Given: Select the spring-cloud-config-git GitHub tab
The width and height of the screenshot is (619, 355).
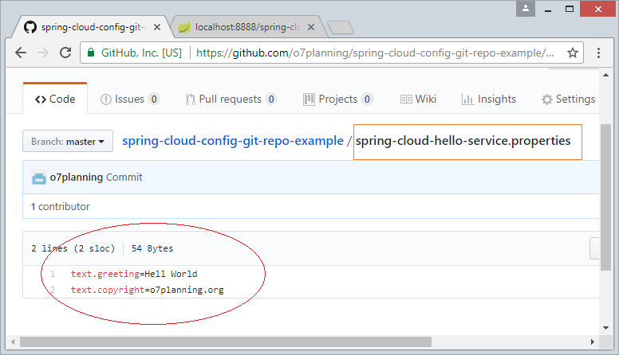Looking at the screenshot, I should tap(93, 27).
